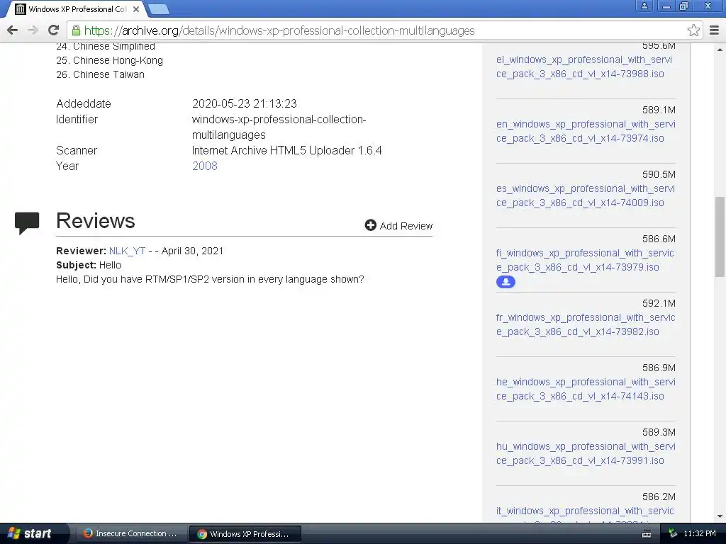This screenshot has height=544, width=726.
Task: Download the he_windows_xp_professional ISO file
Action: click(586, 389)
